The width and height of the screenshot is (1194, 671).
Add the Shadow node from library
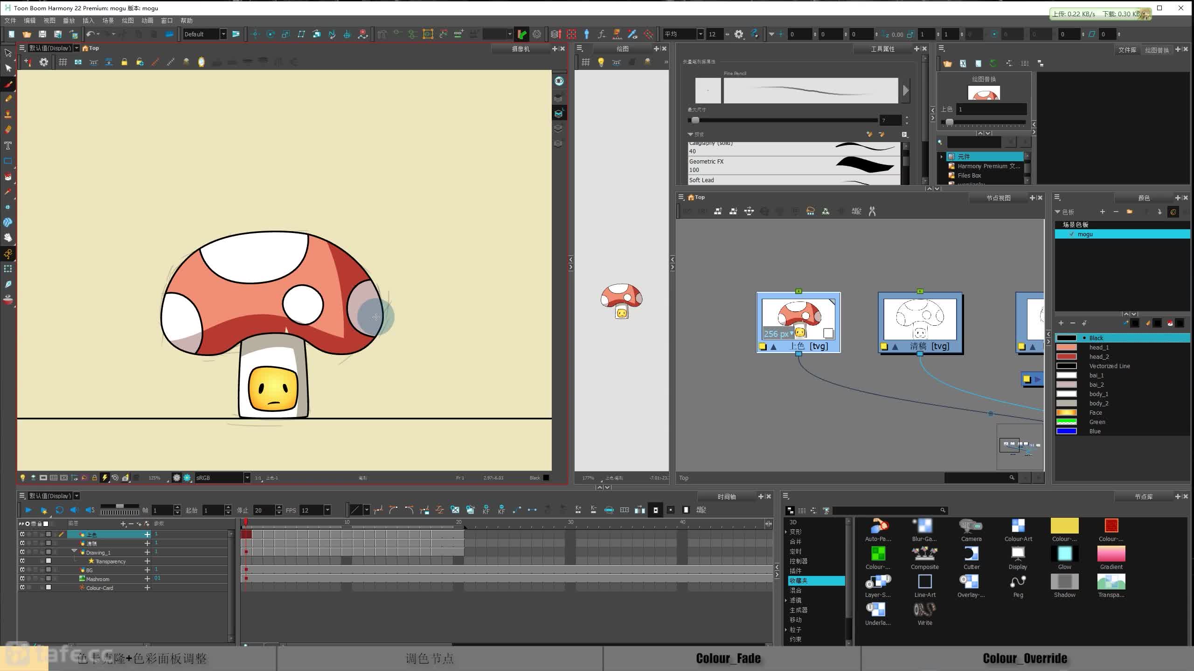pos(1064,585)
